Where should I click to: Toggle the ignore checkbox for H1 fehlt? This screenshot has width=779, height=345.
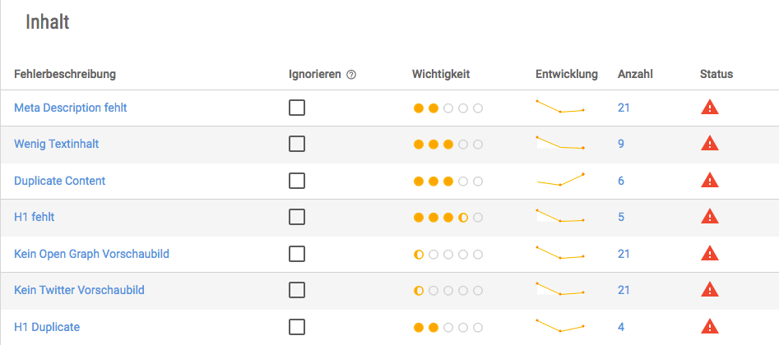(x=297, y=217)
